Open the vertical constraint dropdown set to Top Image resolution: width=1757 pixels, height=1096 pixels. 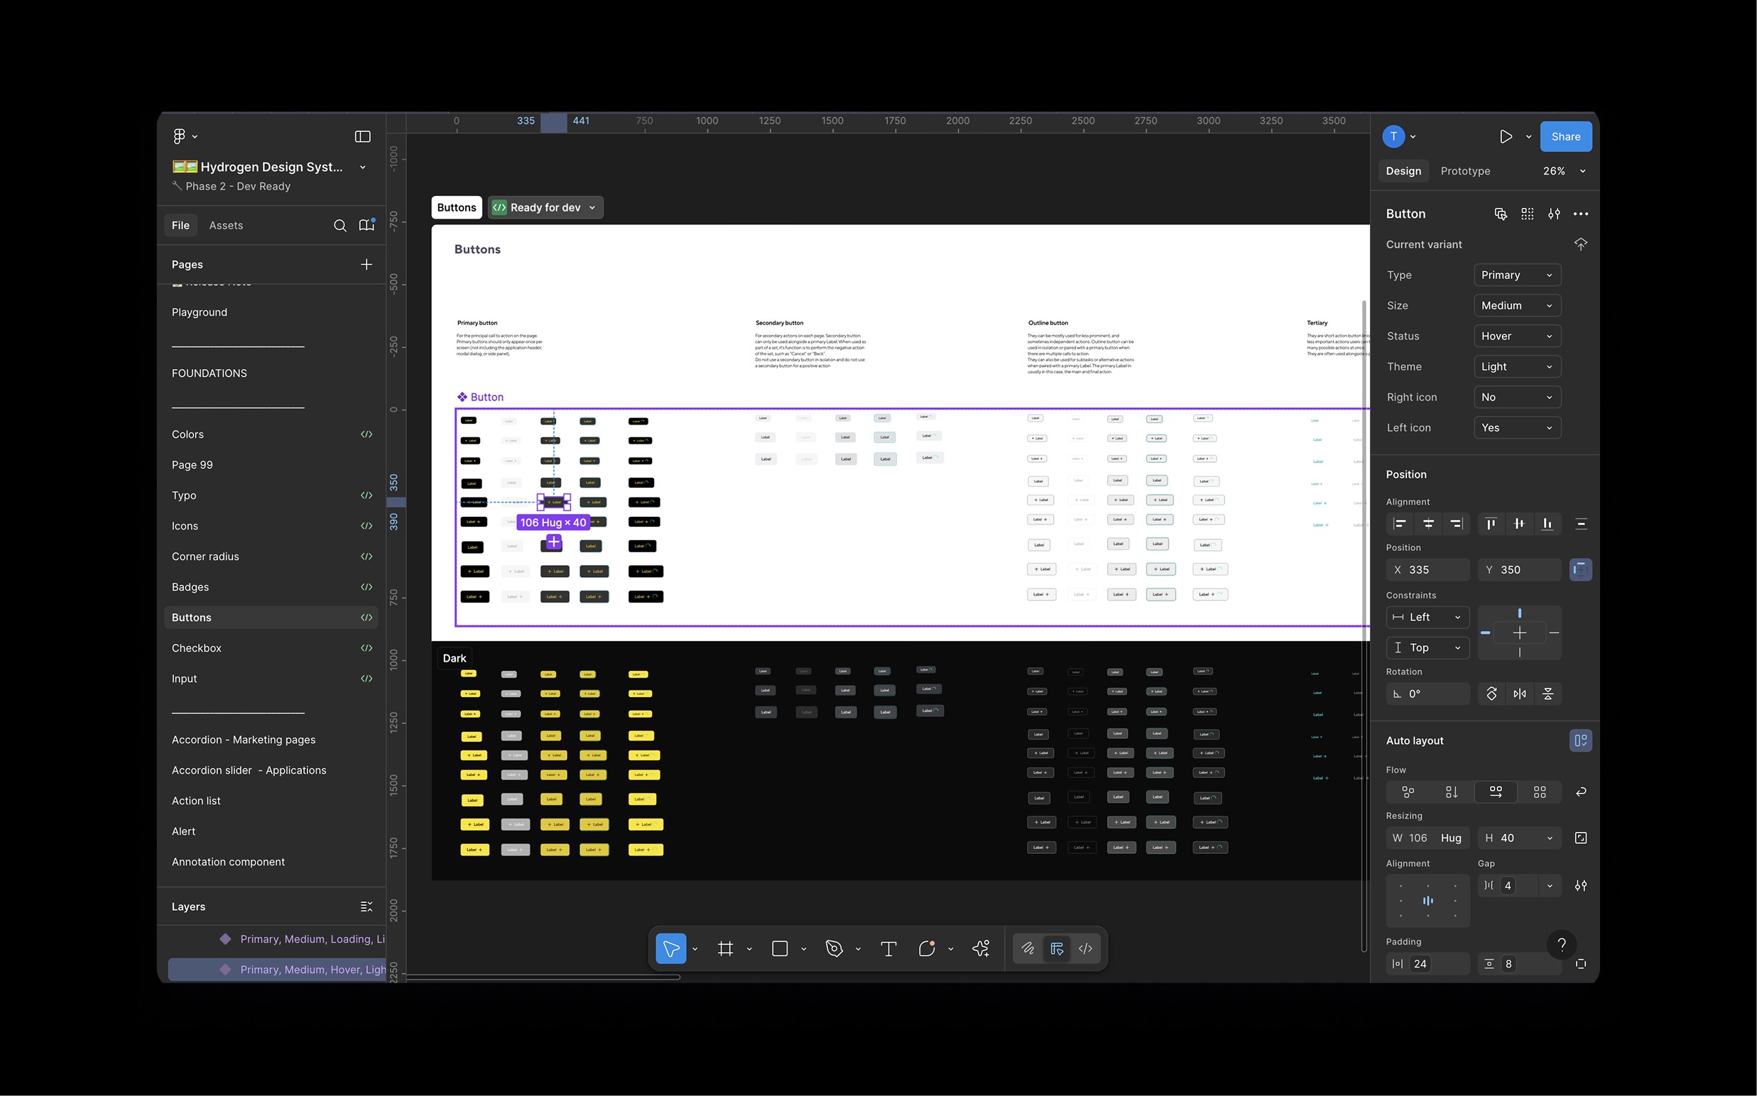point(1427,648)
